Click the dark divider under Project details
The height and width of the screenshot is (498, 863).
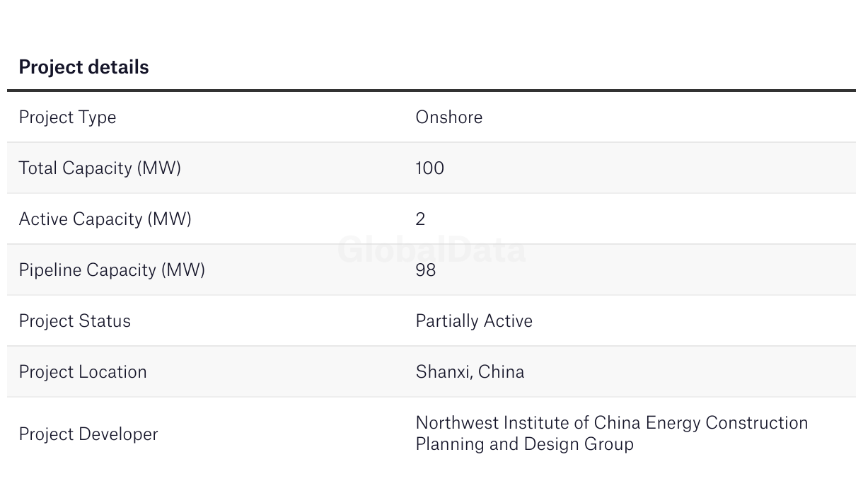pos(431,91)
